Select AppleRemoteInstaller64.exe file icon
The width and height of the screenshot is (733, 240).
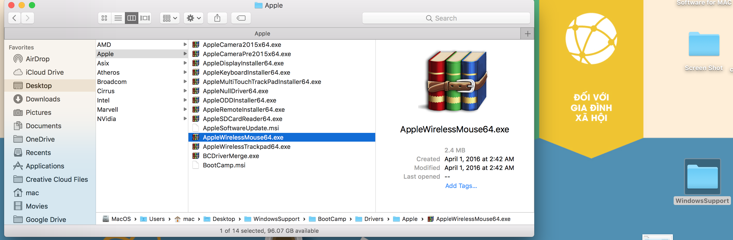coord(196,109)
